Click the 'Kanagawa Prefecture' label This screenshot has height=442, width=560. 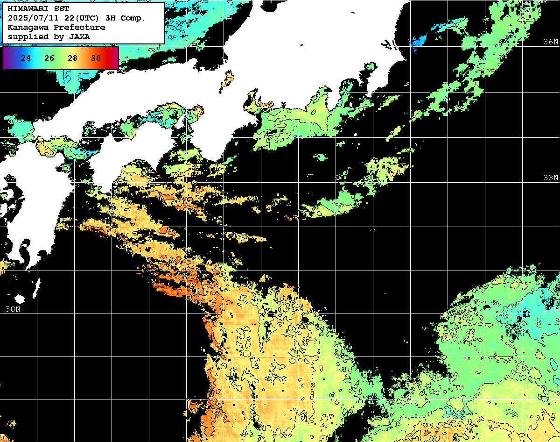click(56, 28)
